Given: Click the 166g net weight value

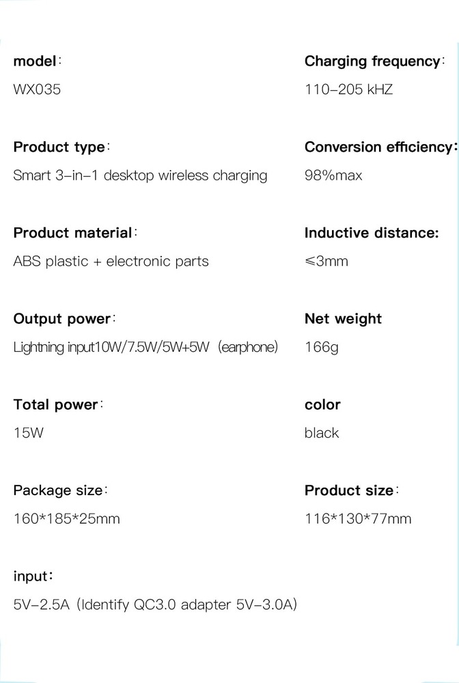Looking at the screenshot, I should [321, 347].
